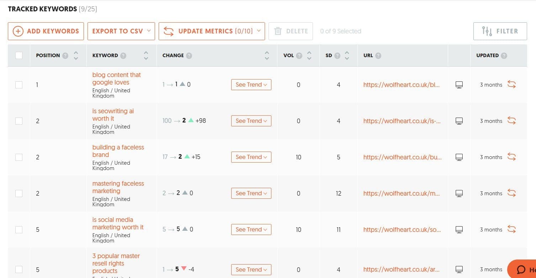Expand See Trend for blog content row

pyautogui.click(x=251, y=85)
